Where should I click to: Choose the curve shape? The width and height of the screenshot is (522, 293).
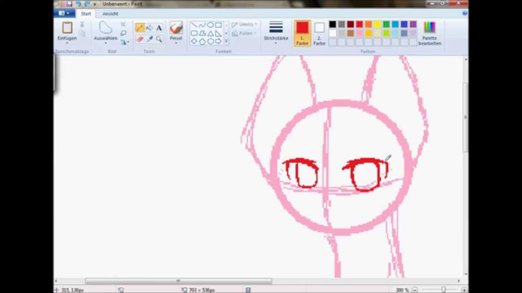[x=202, y=25]
